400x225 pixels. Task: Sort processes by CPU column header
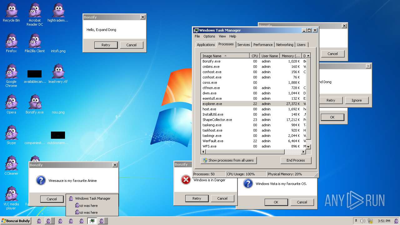(x=255, y=56)
